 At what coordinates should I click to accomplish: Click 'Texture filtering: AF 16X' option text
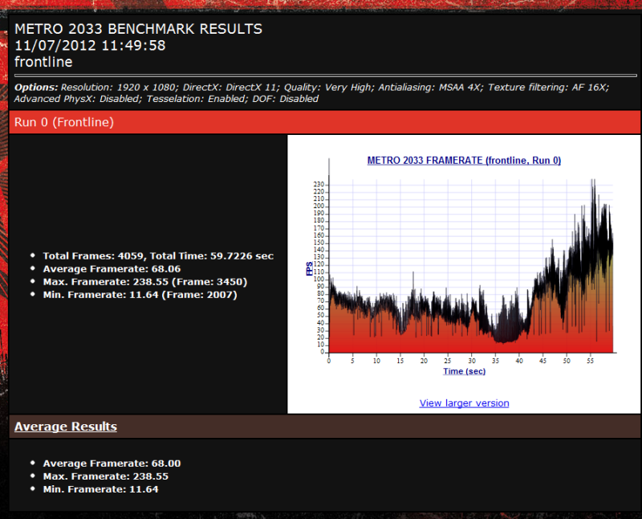click(x=549, y=88)
